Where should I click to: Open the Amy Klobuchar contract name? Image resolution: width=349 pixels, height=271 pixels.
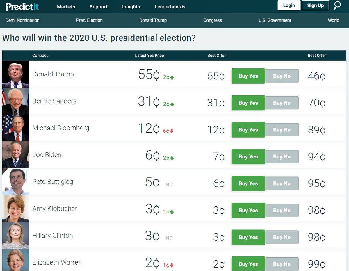click(55, 208)
